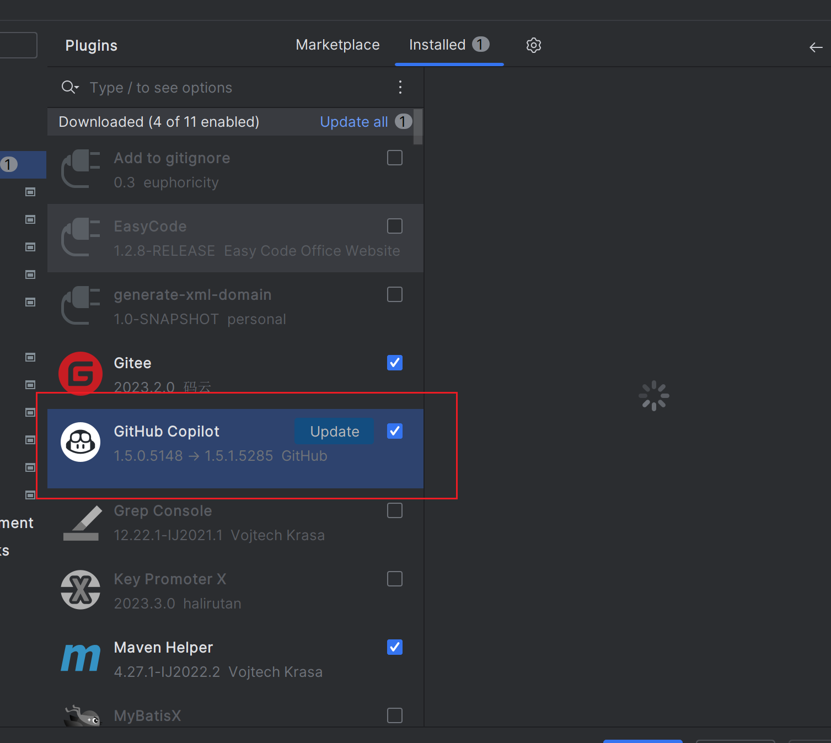Click the euphoricity vendor text
The width and height of the screenshot is (831, 743).
coord(181,182)
